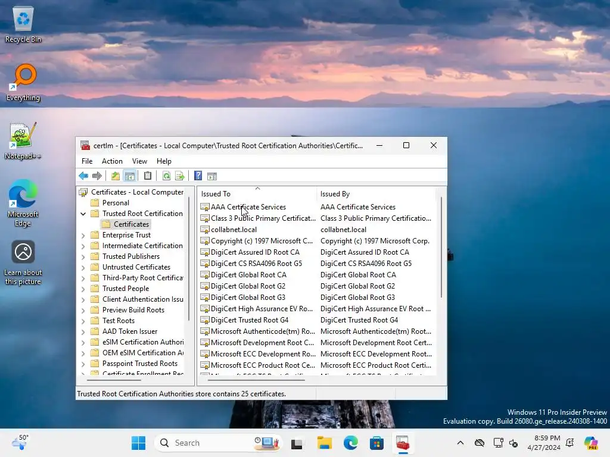Click the Back arrow in certlm toolbar

coord(83,176)
